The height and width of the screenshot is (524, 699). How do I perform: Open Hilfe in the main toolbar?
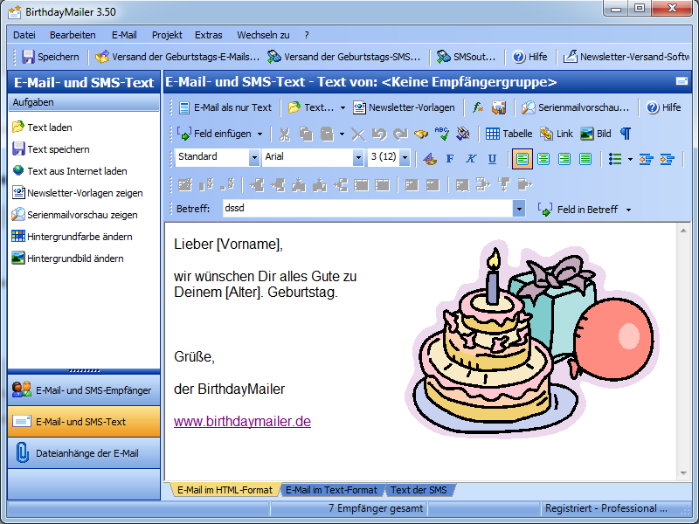click(x=529, y=57)
